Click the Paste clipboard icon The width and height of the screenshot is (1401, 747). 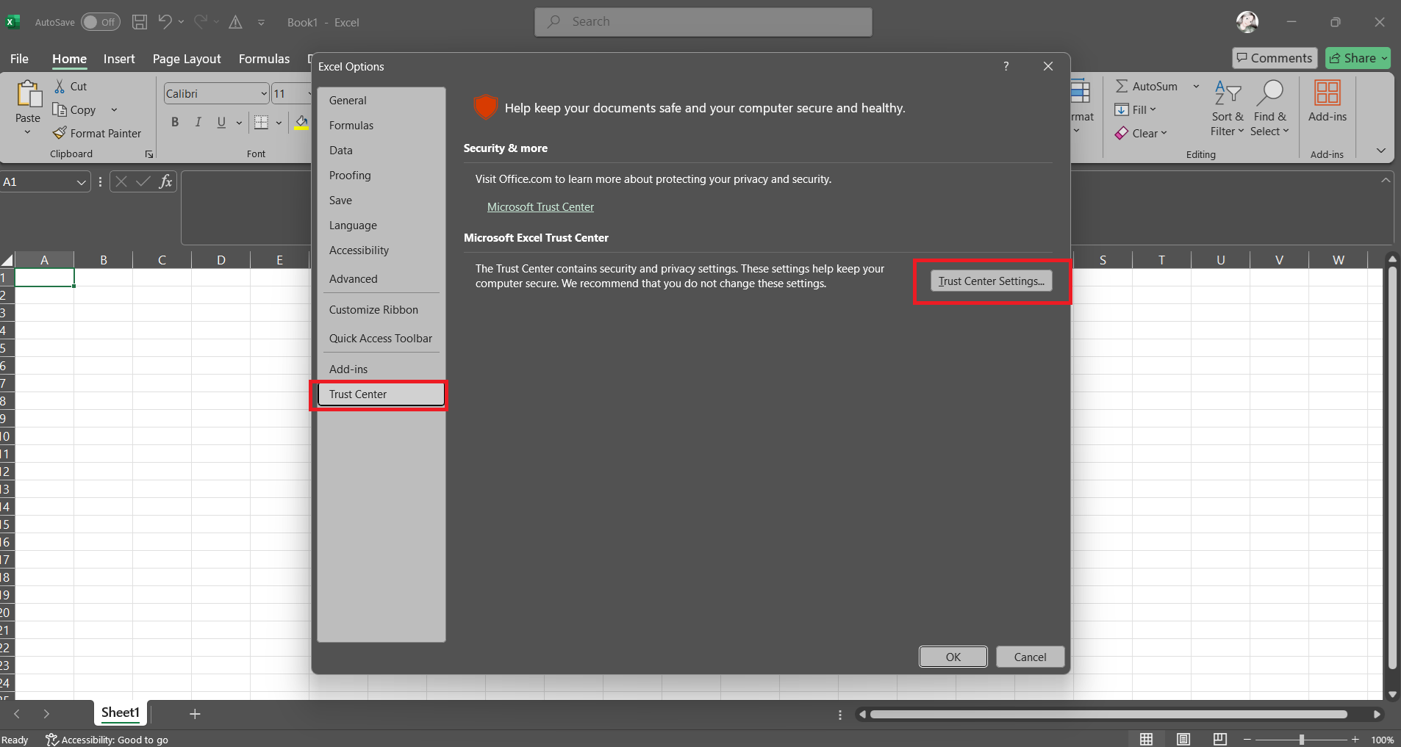coord(28,94)
